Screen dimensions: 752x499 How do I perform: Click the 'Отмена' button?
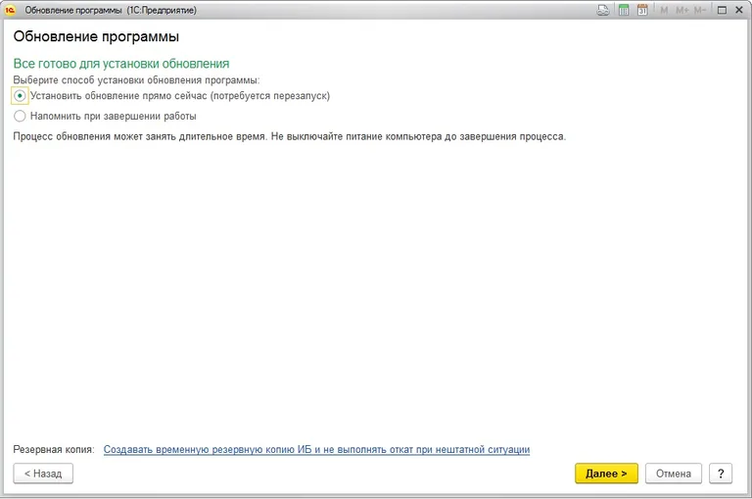pos(674,474)
